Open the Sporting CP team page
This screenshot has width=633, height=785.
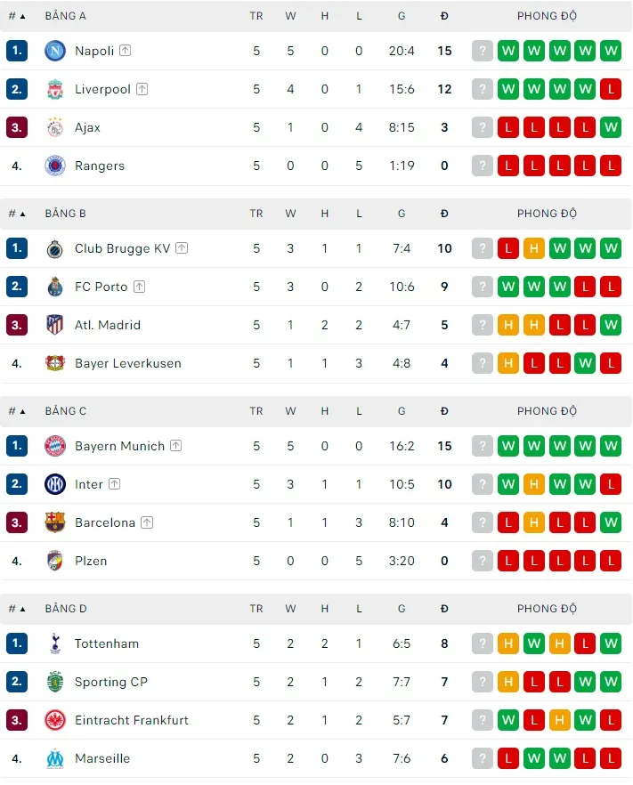111,682
